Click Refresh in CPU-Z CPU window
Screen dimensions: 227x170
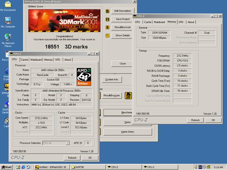click(72, 158)
